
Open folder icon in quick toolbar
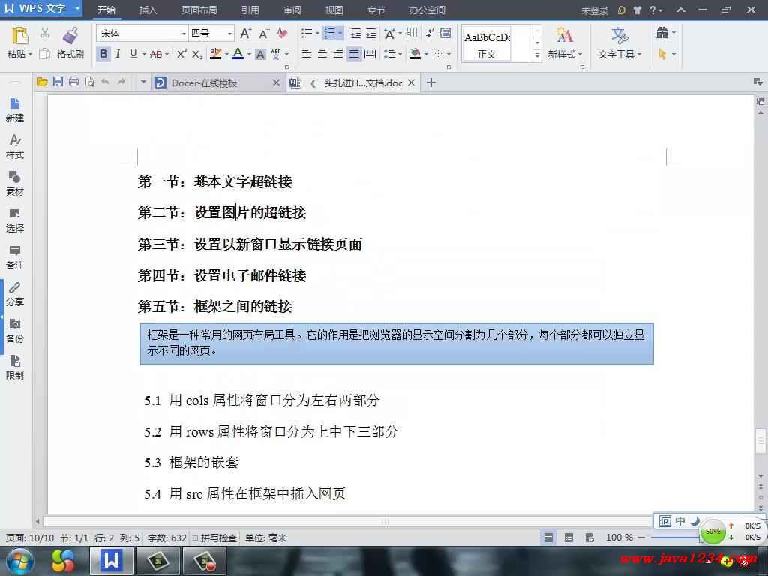(42, 82)
